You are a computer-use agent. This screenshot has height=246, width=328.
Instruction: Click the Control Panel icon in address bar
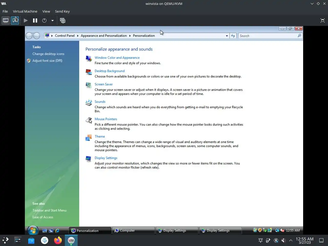tap(47, 36)
